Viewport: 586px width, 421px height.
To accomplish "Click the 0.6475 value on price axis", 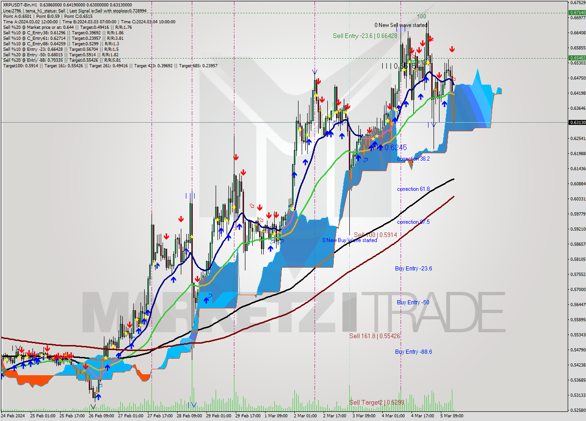I will coord(578,78).
